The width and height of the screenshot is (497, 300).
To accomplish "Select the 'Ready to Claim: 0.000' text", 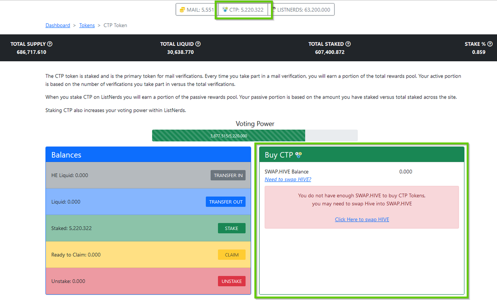I will [76, 255].
